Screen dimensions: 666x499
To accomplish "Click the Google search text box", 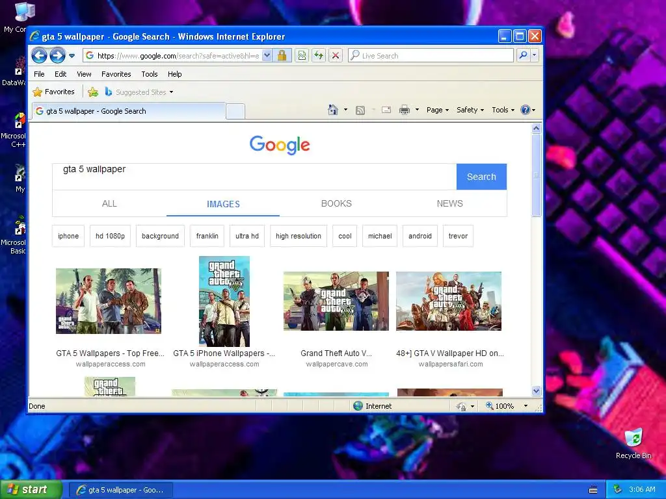I will coord(254,177).
